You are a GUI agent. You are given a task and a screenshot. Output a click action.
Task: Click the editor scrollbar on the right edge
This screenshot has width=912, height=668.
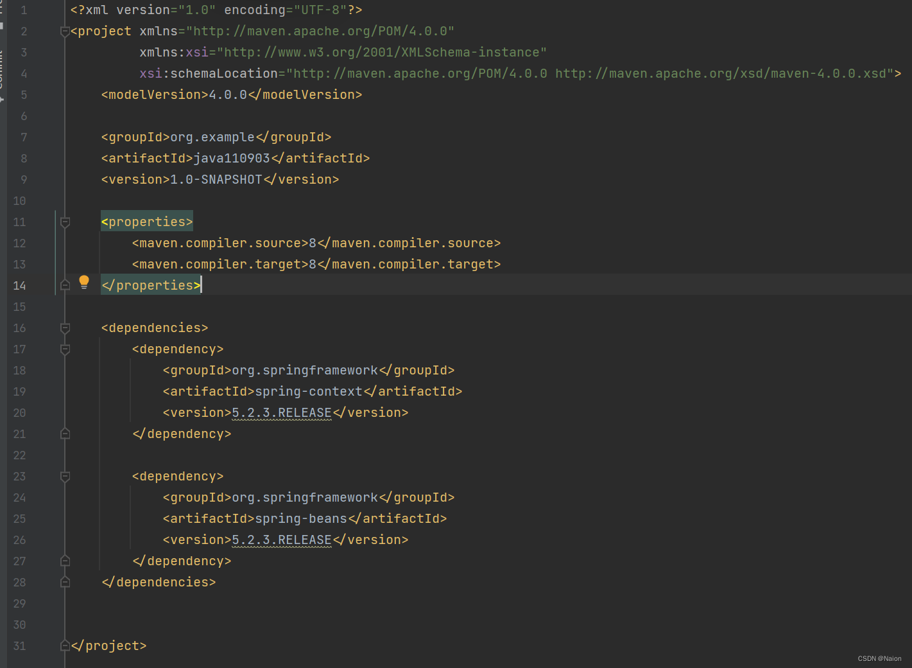coord(909,321)
